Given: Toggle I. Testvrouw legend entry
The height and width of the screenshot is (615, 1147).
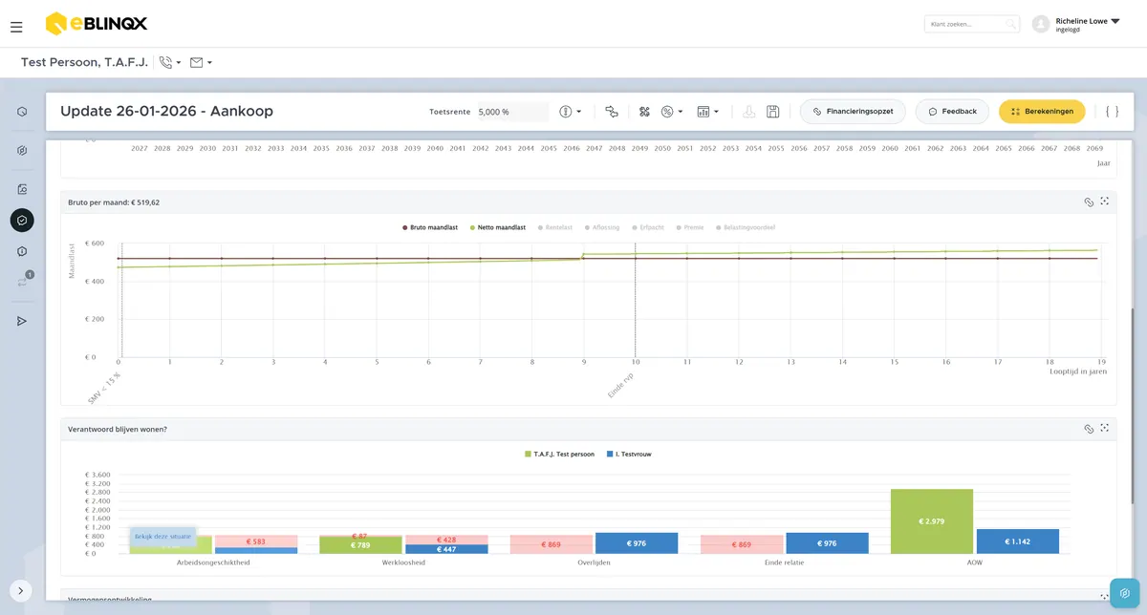Looking at the screenshot, I should (629, 454).
